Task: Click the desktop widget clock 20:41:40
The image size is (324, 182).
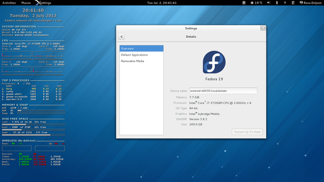Action: point(33,10)
